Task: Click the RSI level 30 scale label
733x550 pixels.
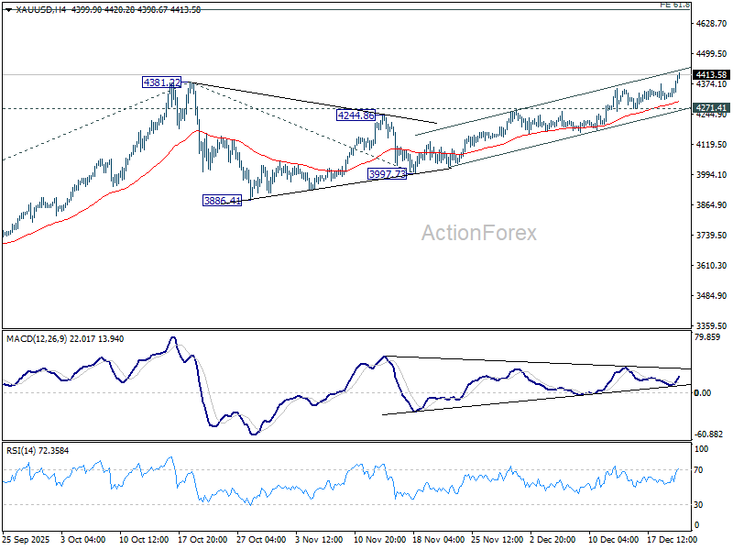Action: pyautogui.click(x=698, y=505)
